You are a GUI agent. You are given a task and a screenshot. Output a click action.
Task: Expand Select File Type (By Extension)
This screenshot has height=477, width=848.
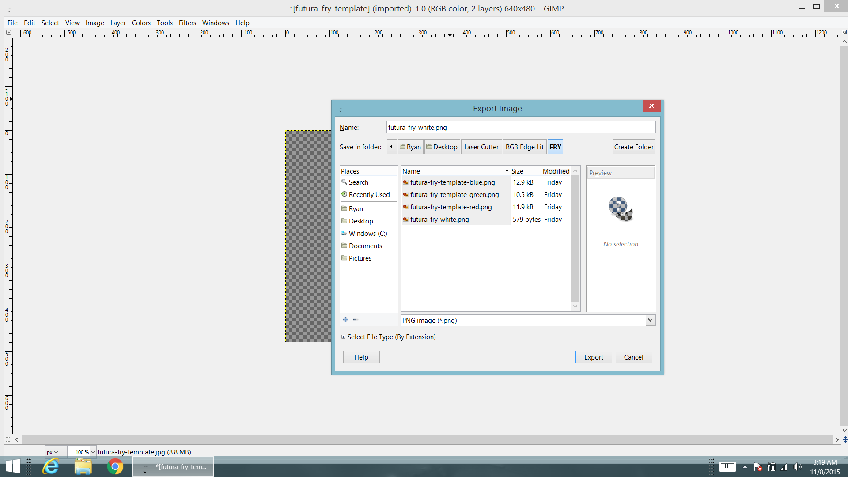click(343, 337)
